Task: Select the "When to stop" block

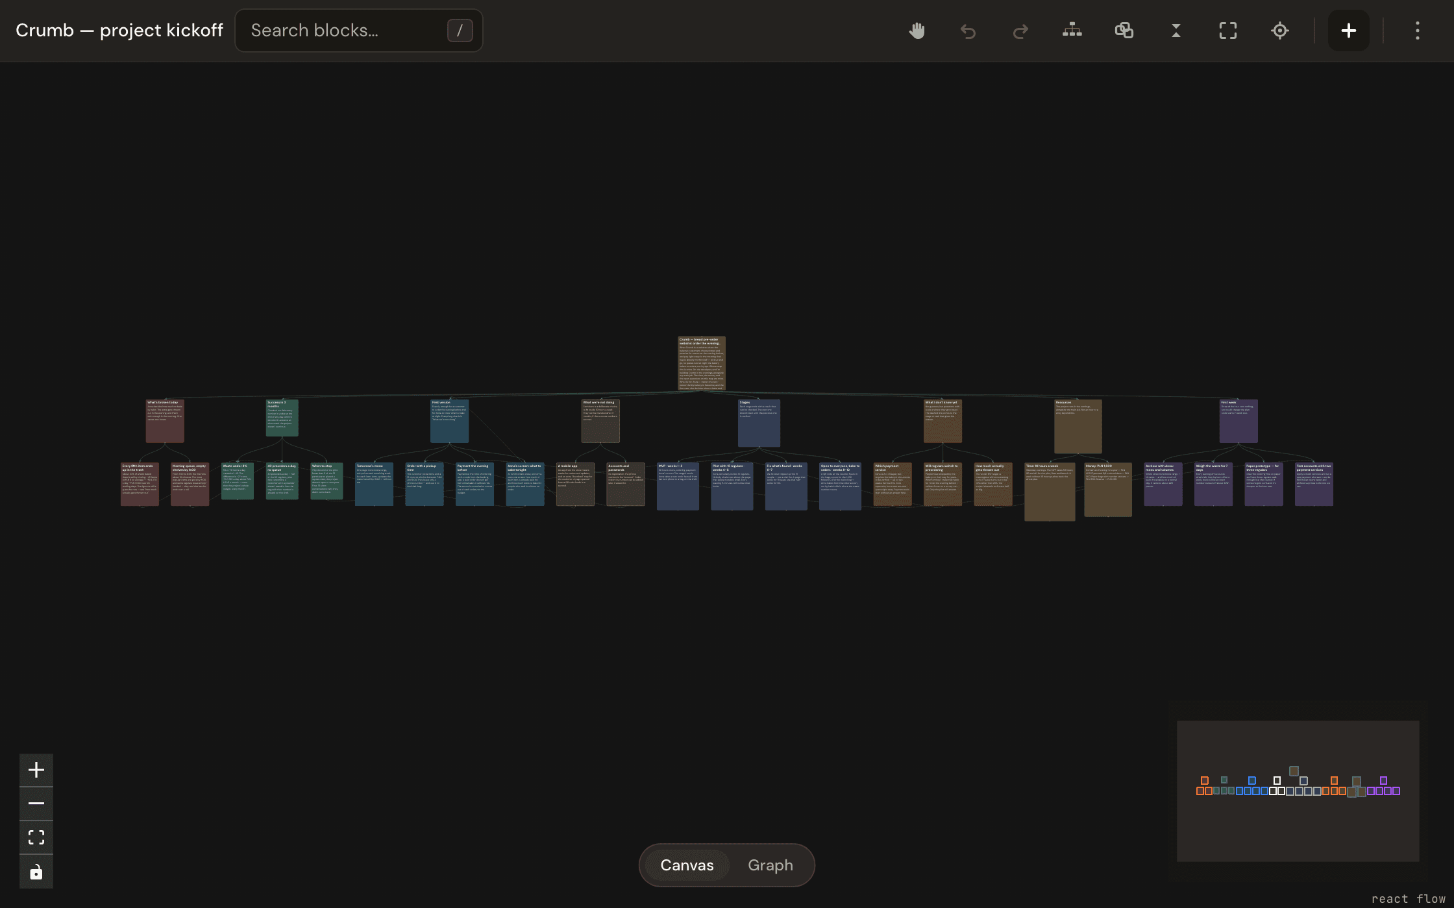Action: click(x=327, y=481)
